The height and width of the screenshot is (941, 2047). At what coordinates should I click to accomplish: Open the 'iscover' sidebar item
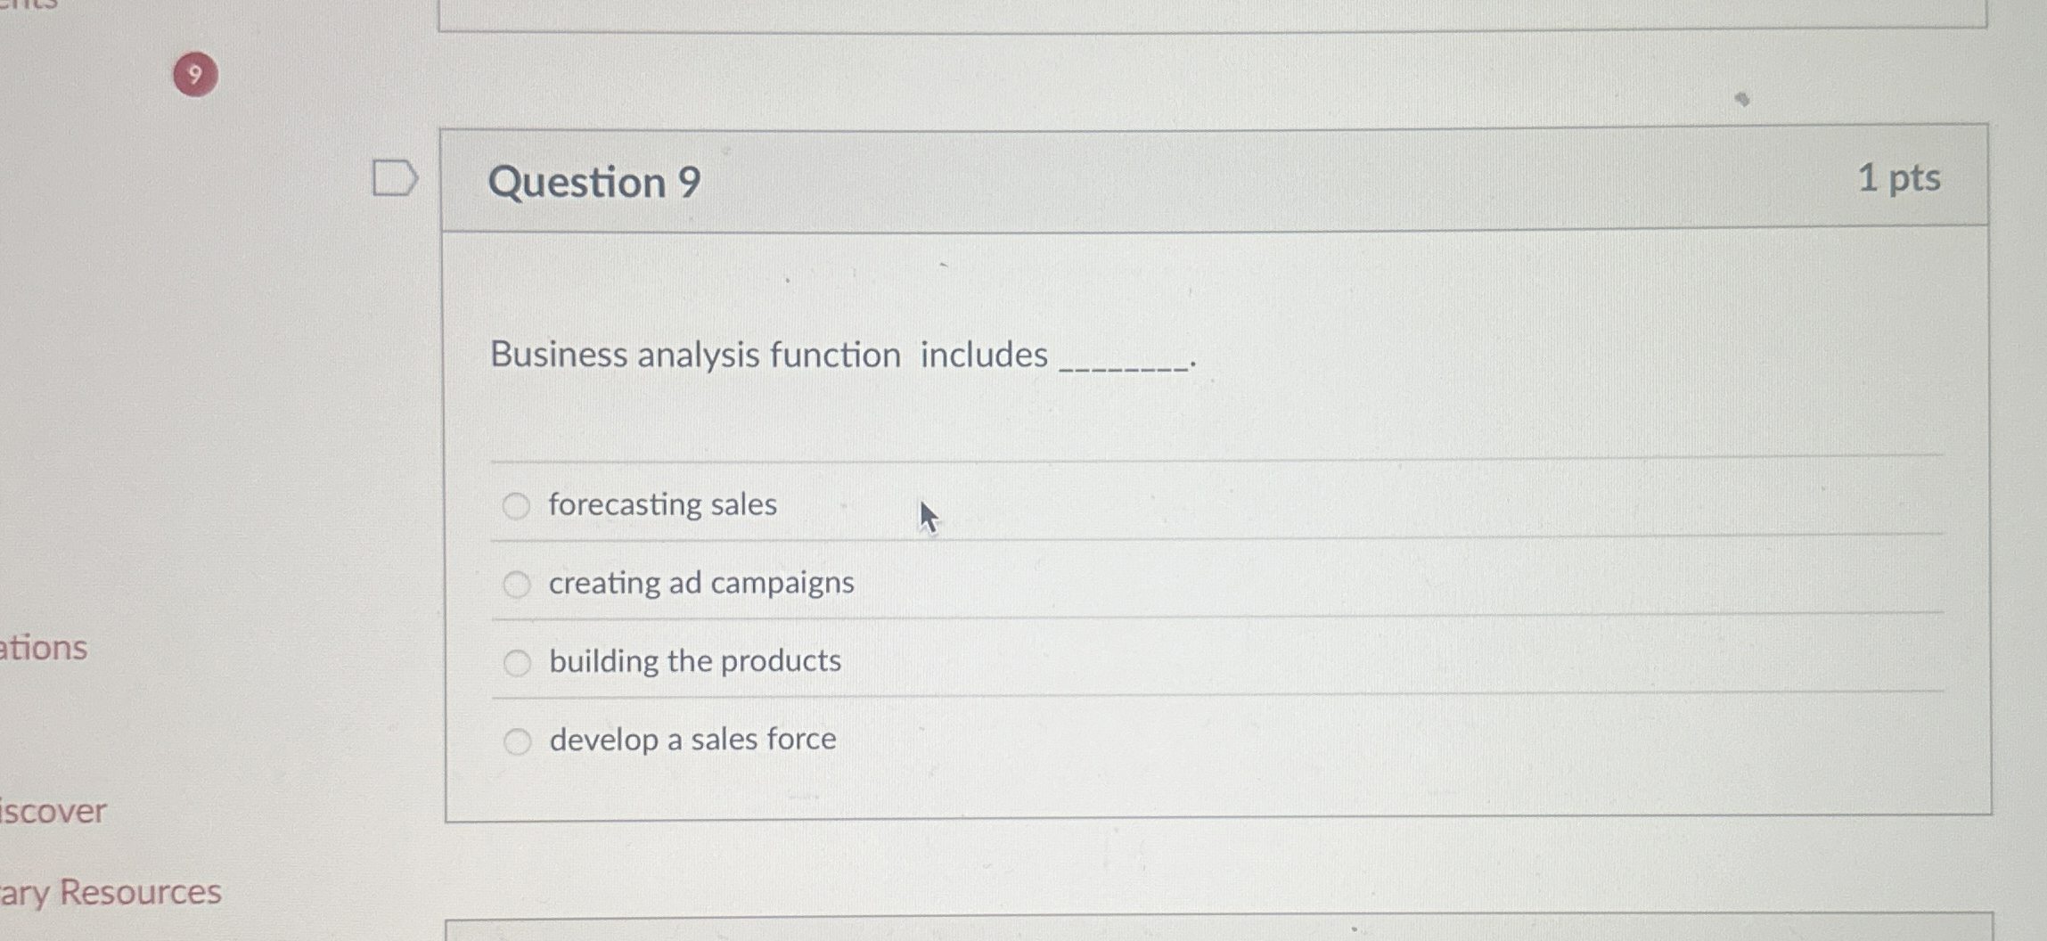coord(53,809)
